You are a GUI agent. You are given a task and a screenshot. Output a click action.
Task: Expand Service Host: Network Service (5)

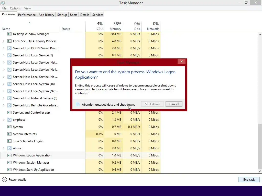coord(4,98)
